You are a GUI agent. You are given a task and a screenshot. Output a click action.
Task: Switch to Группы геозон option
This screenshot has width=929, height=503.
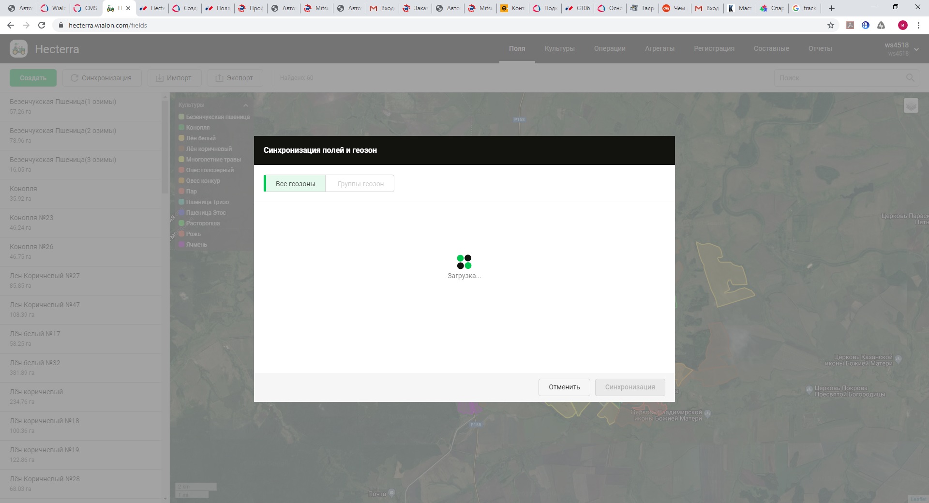click(360, 184)
